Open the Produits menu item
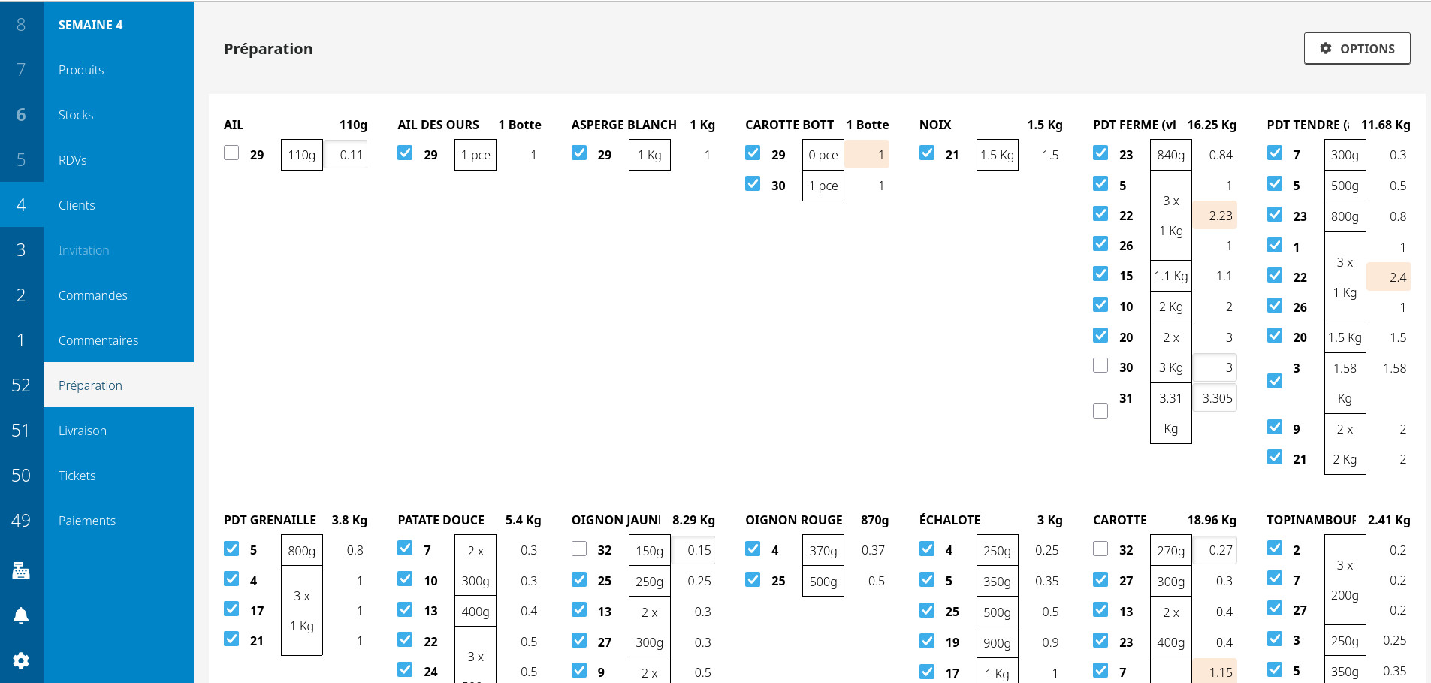The width and height of the screenshot is (1431, 683). point(81,70)
